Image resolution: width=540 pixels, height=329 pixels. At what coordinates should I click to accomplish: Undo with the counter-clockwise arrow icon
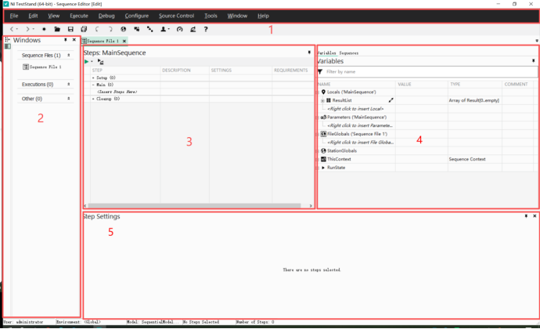97,29
